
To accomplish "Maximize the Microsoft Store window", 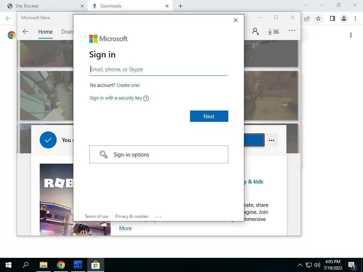I will click(x=276, y=18).
